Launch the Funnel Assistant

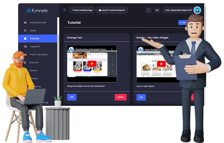[112, 10]
